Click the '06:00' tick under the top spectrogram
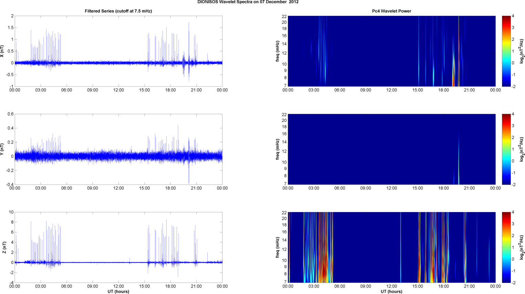 340,90
